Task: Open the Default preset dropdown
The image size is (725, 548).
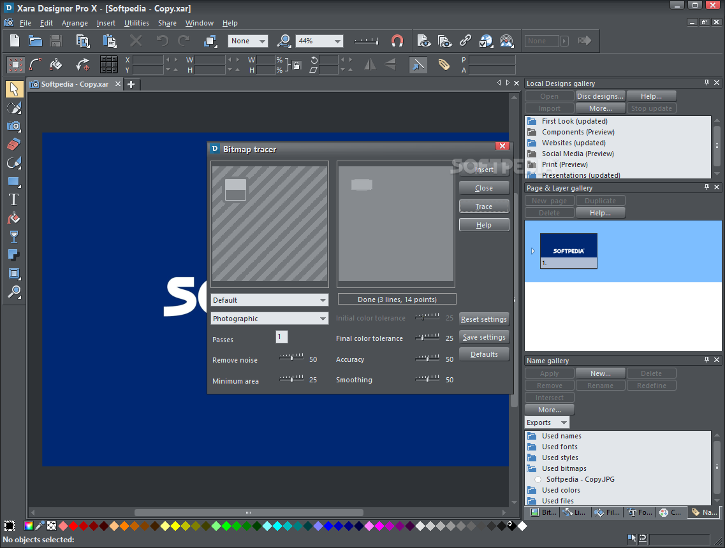Action: click(270, 300)
